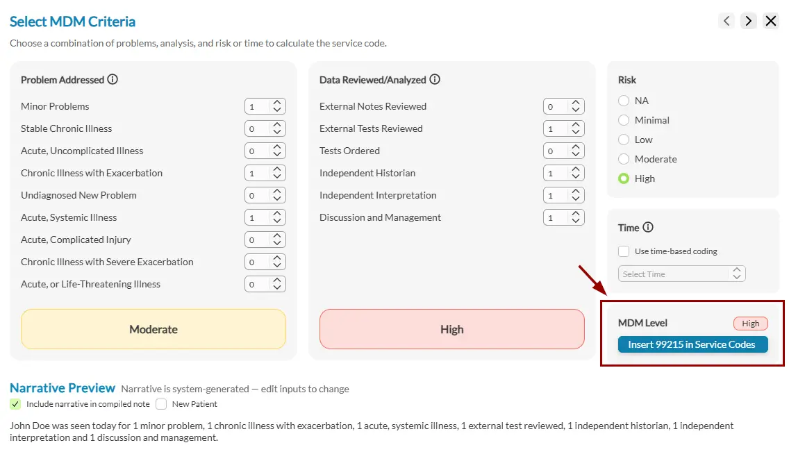Go to the previous panel arrow
Image resolution: width=789 pixels, height=461 pixels.
(726, 21)
